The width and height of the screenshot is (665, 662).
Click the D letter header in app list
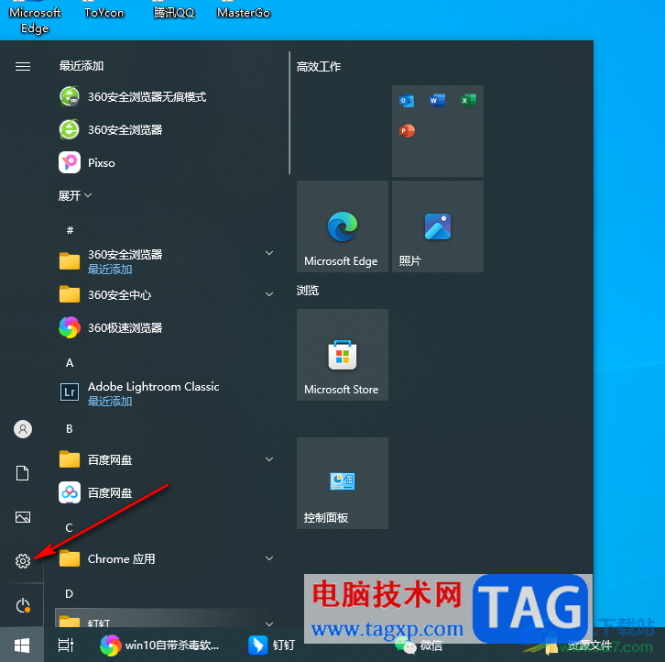coord(70,593)
